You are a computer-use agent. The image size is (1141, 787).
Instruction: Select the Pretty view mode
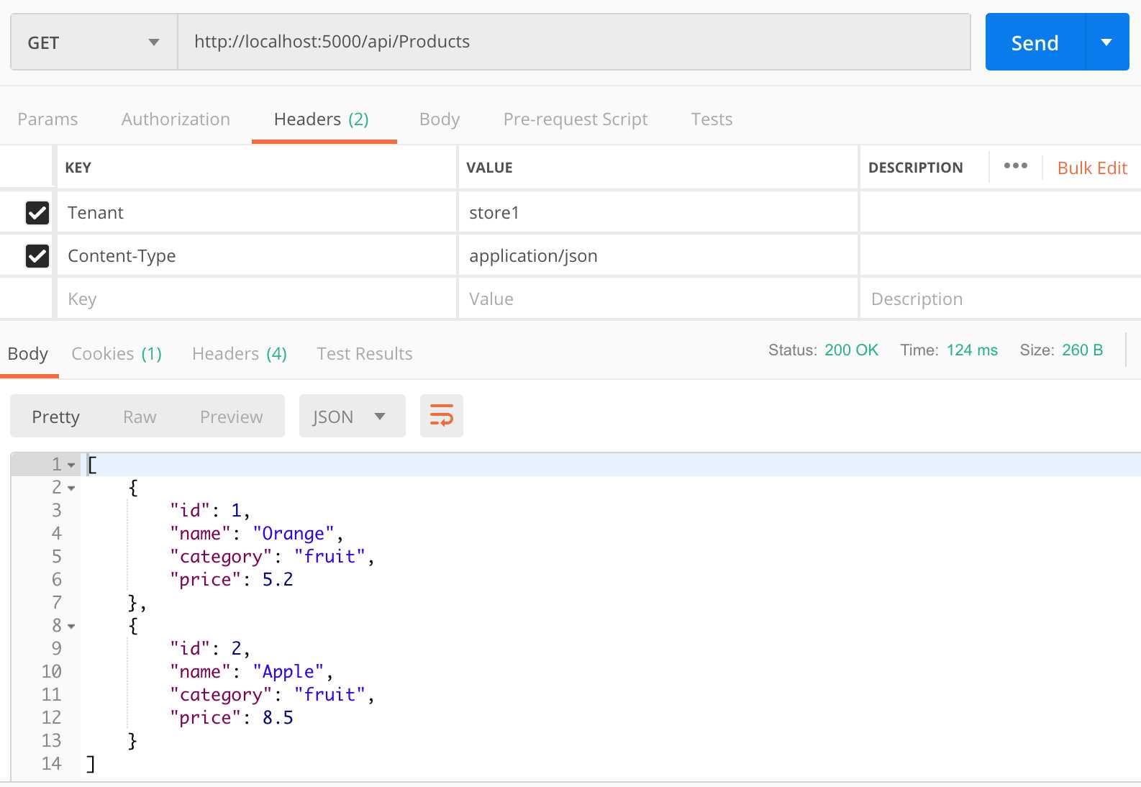pyautogui.click(x=56, y=417)
